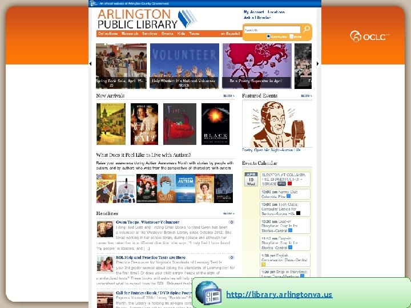Open more New Arrivals
The width and height of the screenshot is (411, 308).
point(228,96)
